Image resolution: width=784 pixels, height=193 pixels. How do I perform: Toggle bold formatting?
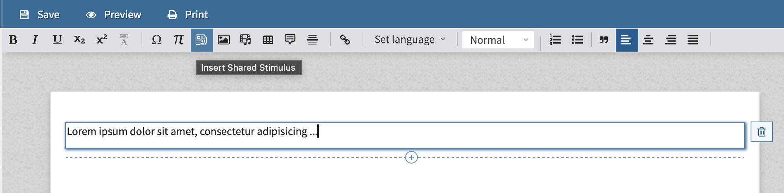(13, 40)
